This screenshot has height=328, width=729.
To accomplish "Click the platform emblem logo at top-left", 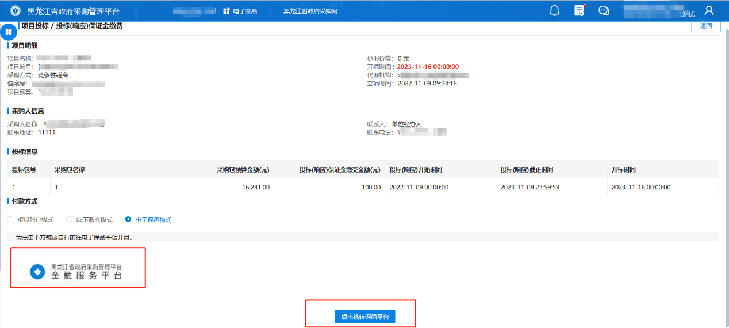I will (16, 11).
